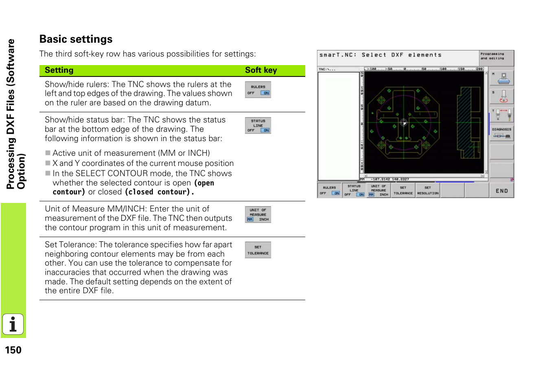Open the DIAGNOSIS key in the right bar
Image resolution: width=551 pixels, height=388 pixels.
pyautogui.click(x=501, y=133)
